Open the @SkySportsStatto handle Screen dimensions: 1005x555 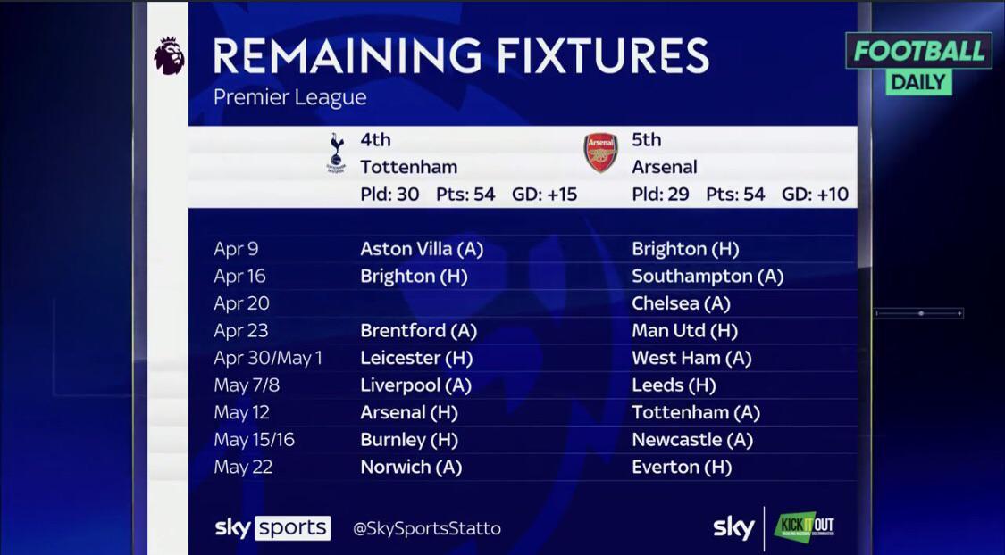click(427, 528)
